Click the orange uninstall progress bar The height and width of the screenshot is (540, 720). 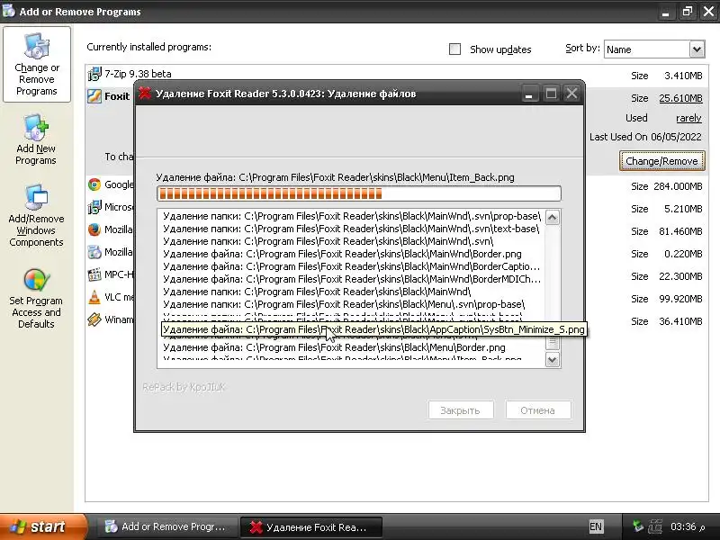358,193
